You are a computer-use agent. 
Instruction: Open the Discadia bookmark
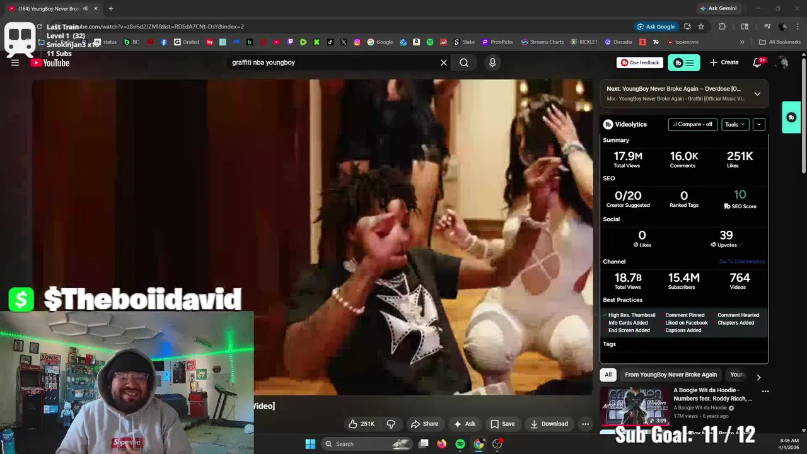(618, 42)
